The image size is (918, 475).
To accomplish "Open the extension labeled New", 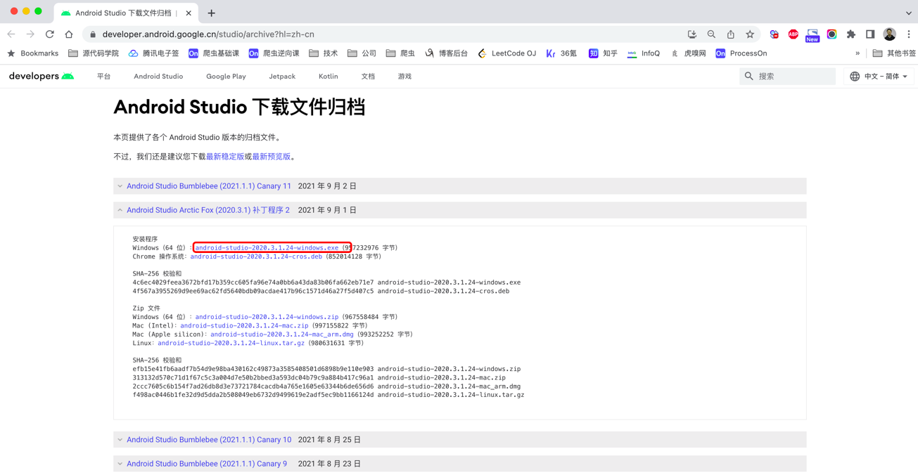I will 812,35.
